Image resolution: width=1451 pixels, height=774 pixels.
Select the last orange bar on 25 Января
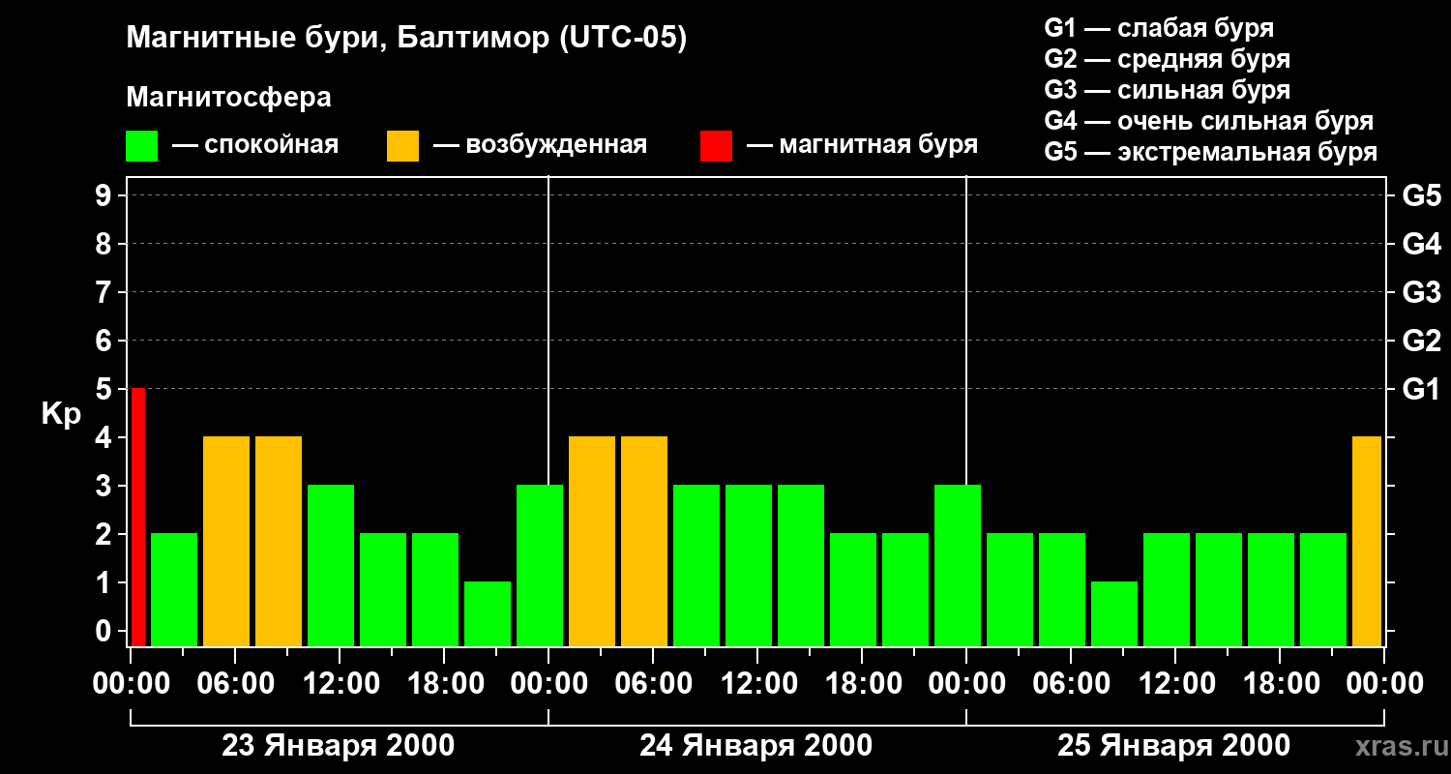(x=1367, y=541)
